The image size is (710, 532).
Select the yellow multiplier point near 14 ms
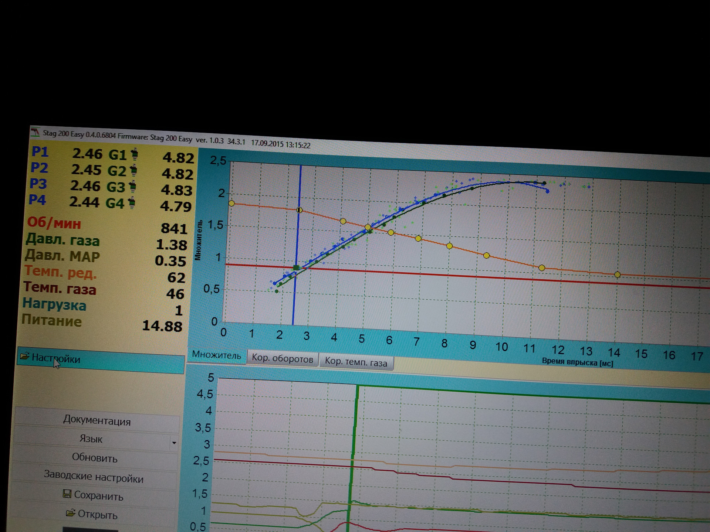pyautogui.click(x=617, y=274)
